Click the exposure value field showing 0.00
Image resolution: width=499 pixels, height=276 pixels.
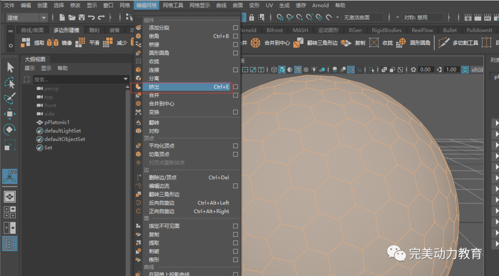coord(425,70)
